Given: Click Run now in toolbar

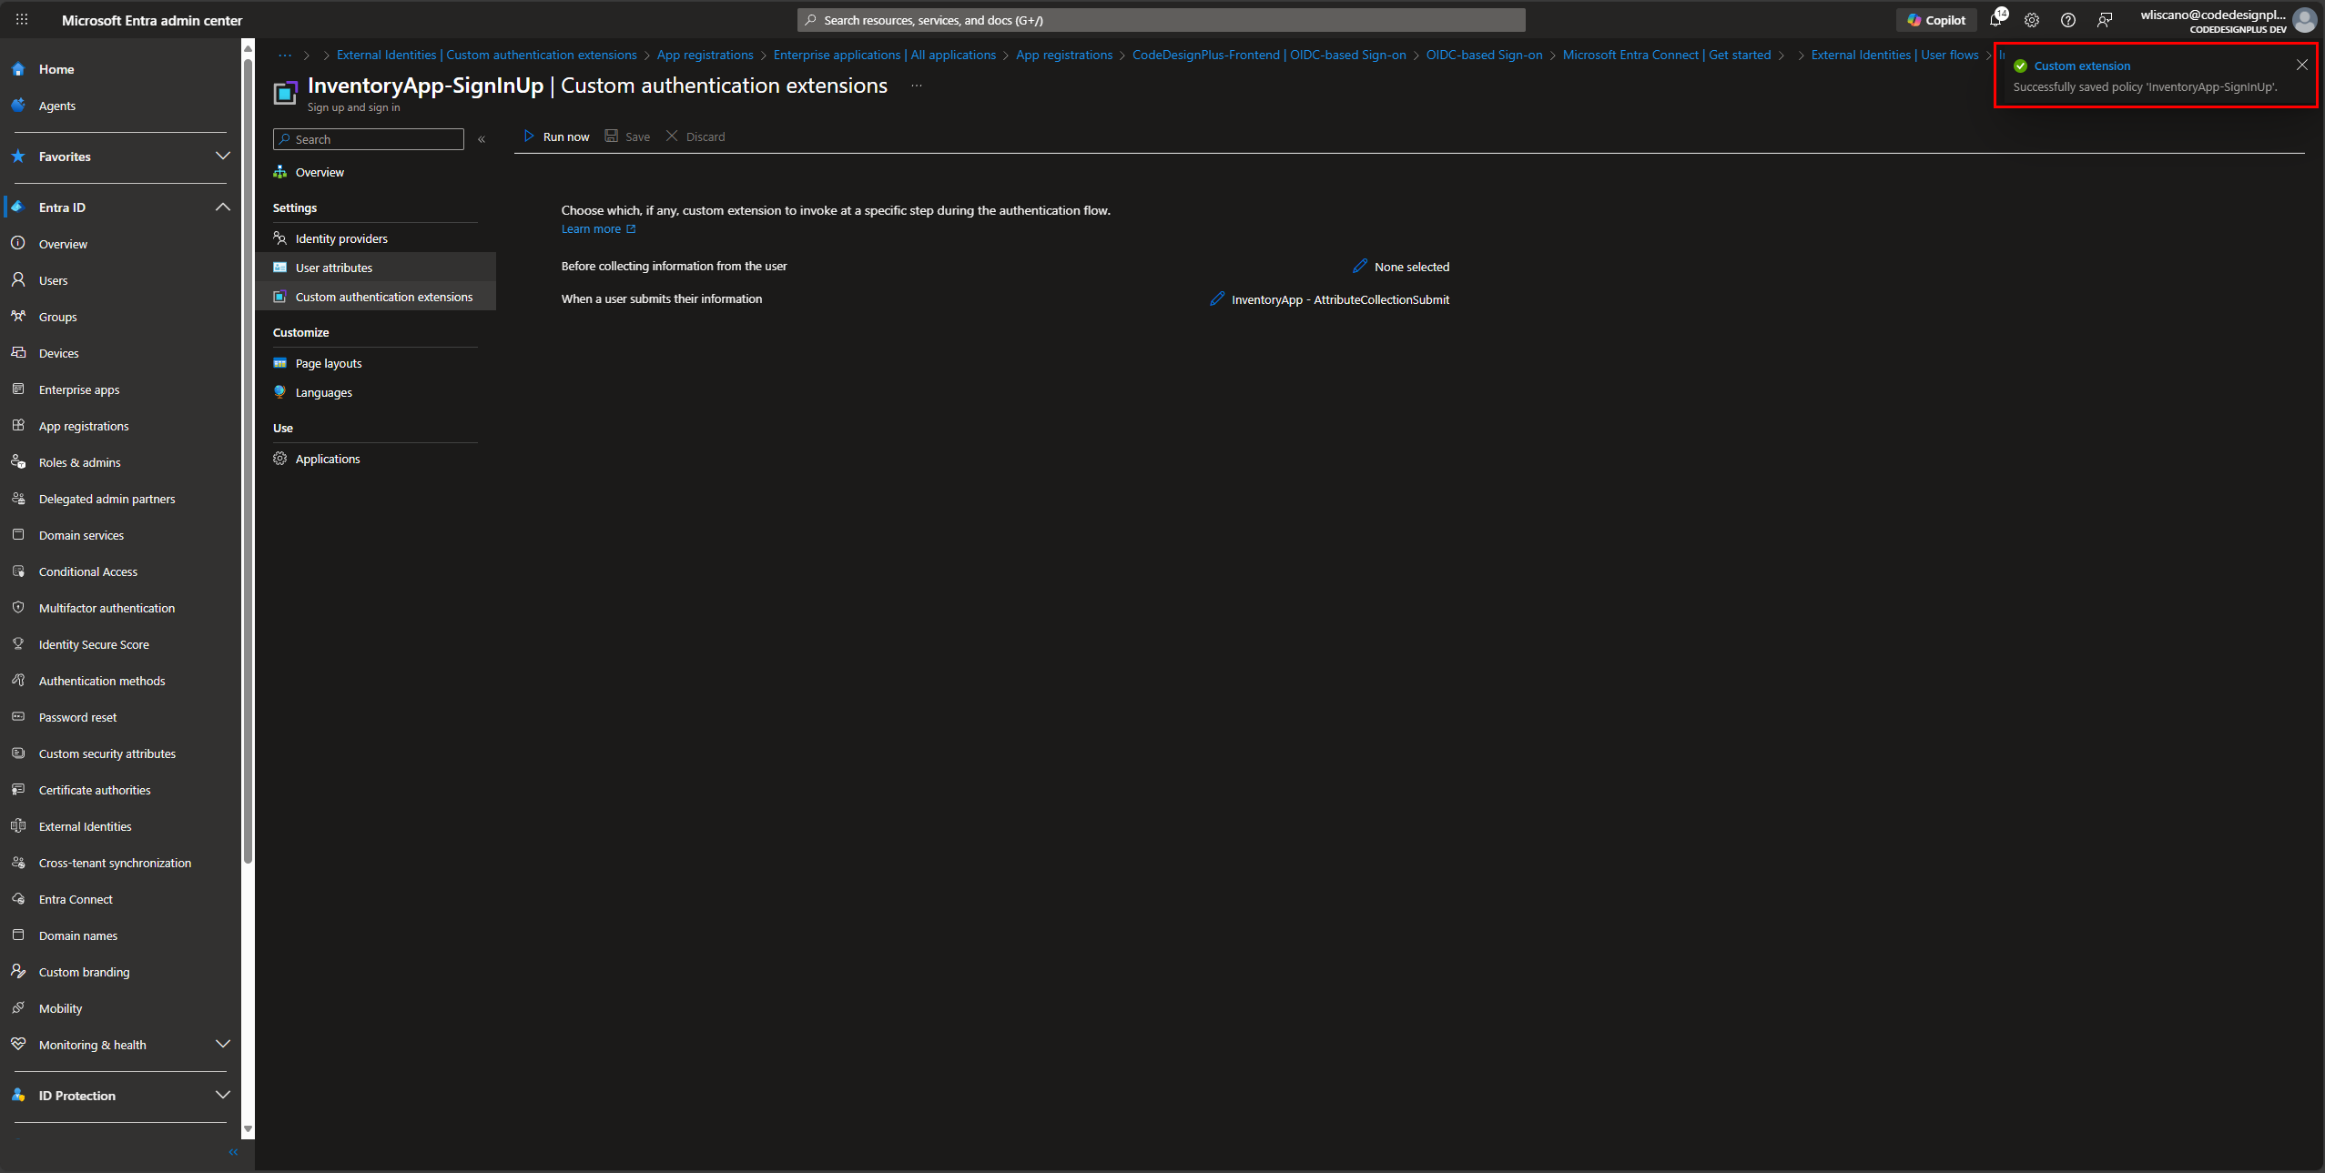Looking at the screenshot, I should [x=556, y=137].
